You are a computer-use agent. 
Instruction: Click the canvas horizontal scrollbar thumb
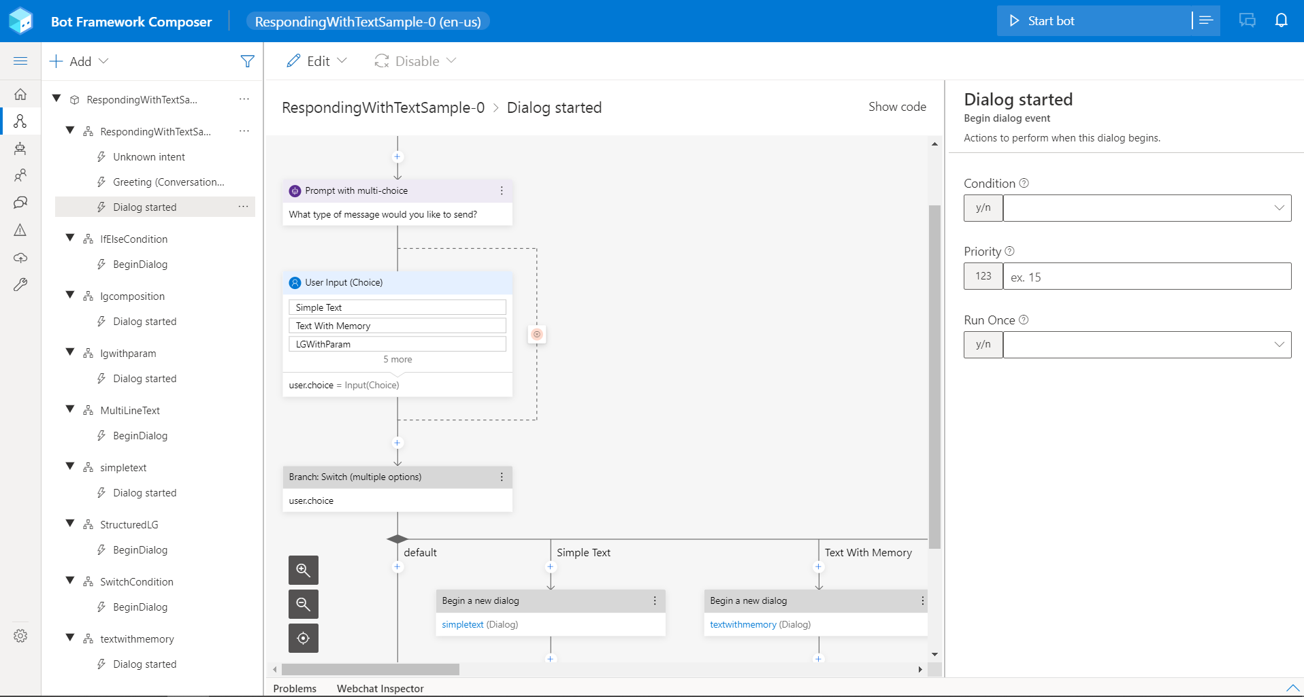[370, 670]
